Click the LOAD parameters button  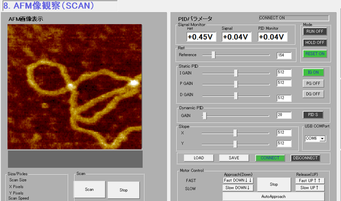click(199, 158)
